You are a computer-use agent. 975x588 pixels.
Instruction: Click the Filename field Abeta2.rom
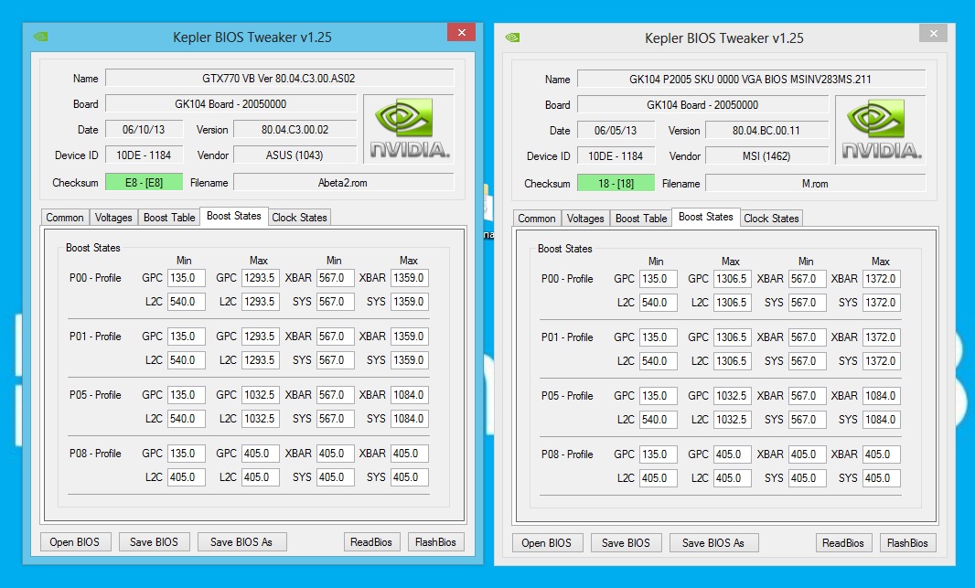343,183
